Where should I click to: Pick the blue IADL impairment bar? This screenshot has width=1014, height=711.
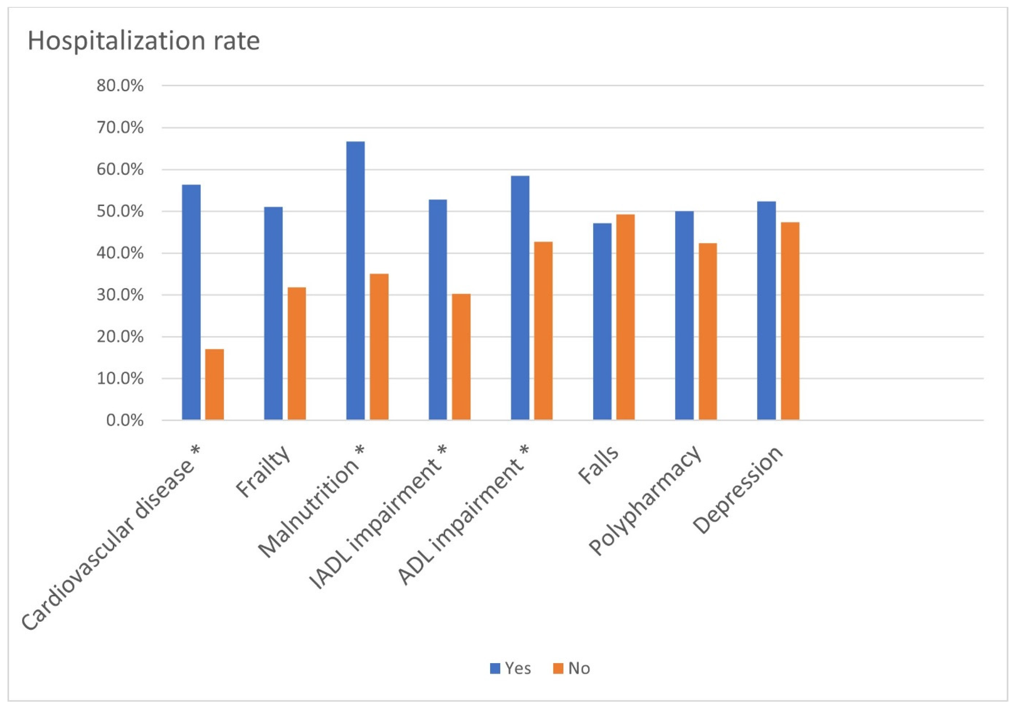point(438,310)
